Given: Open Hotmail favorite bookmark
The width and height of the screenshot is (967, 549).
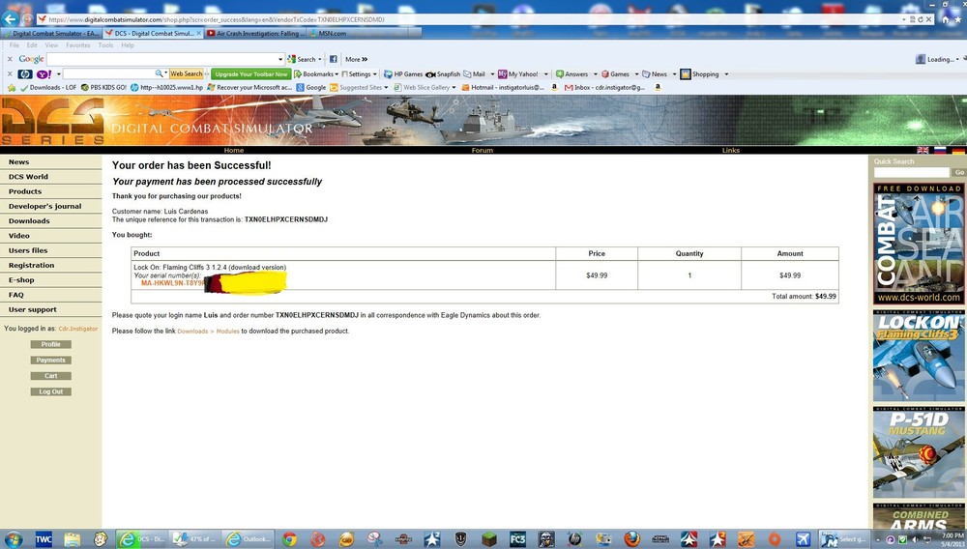Looking at the screenshot, I should tap(503, 88).
